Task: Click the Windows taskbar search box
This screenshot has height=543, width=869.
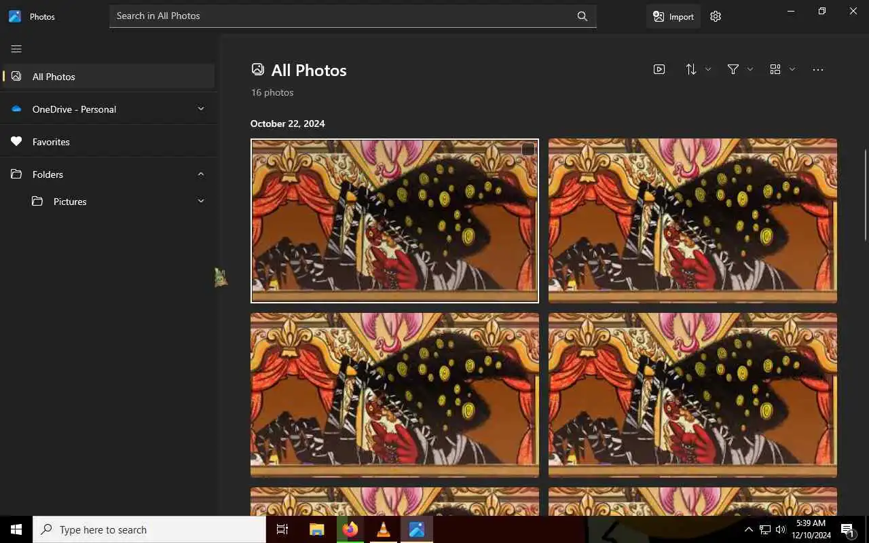Action: [149, 530]
